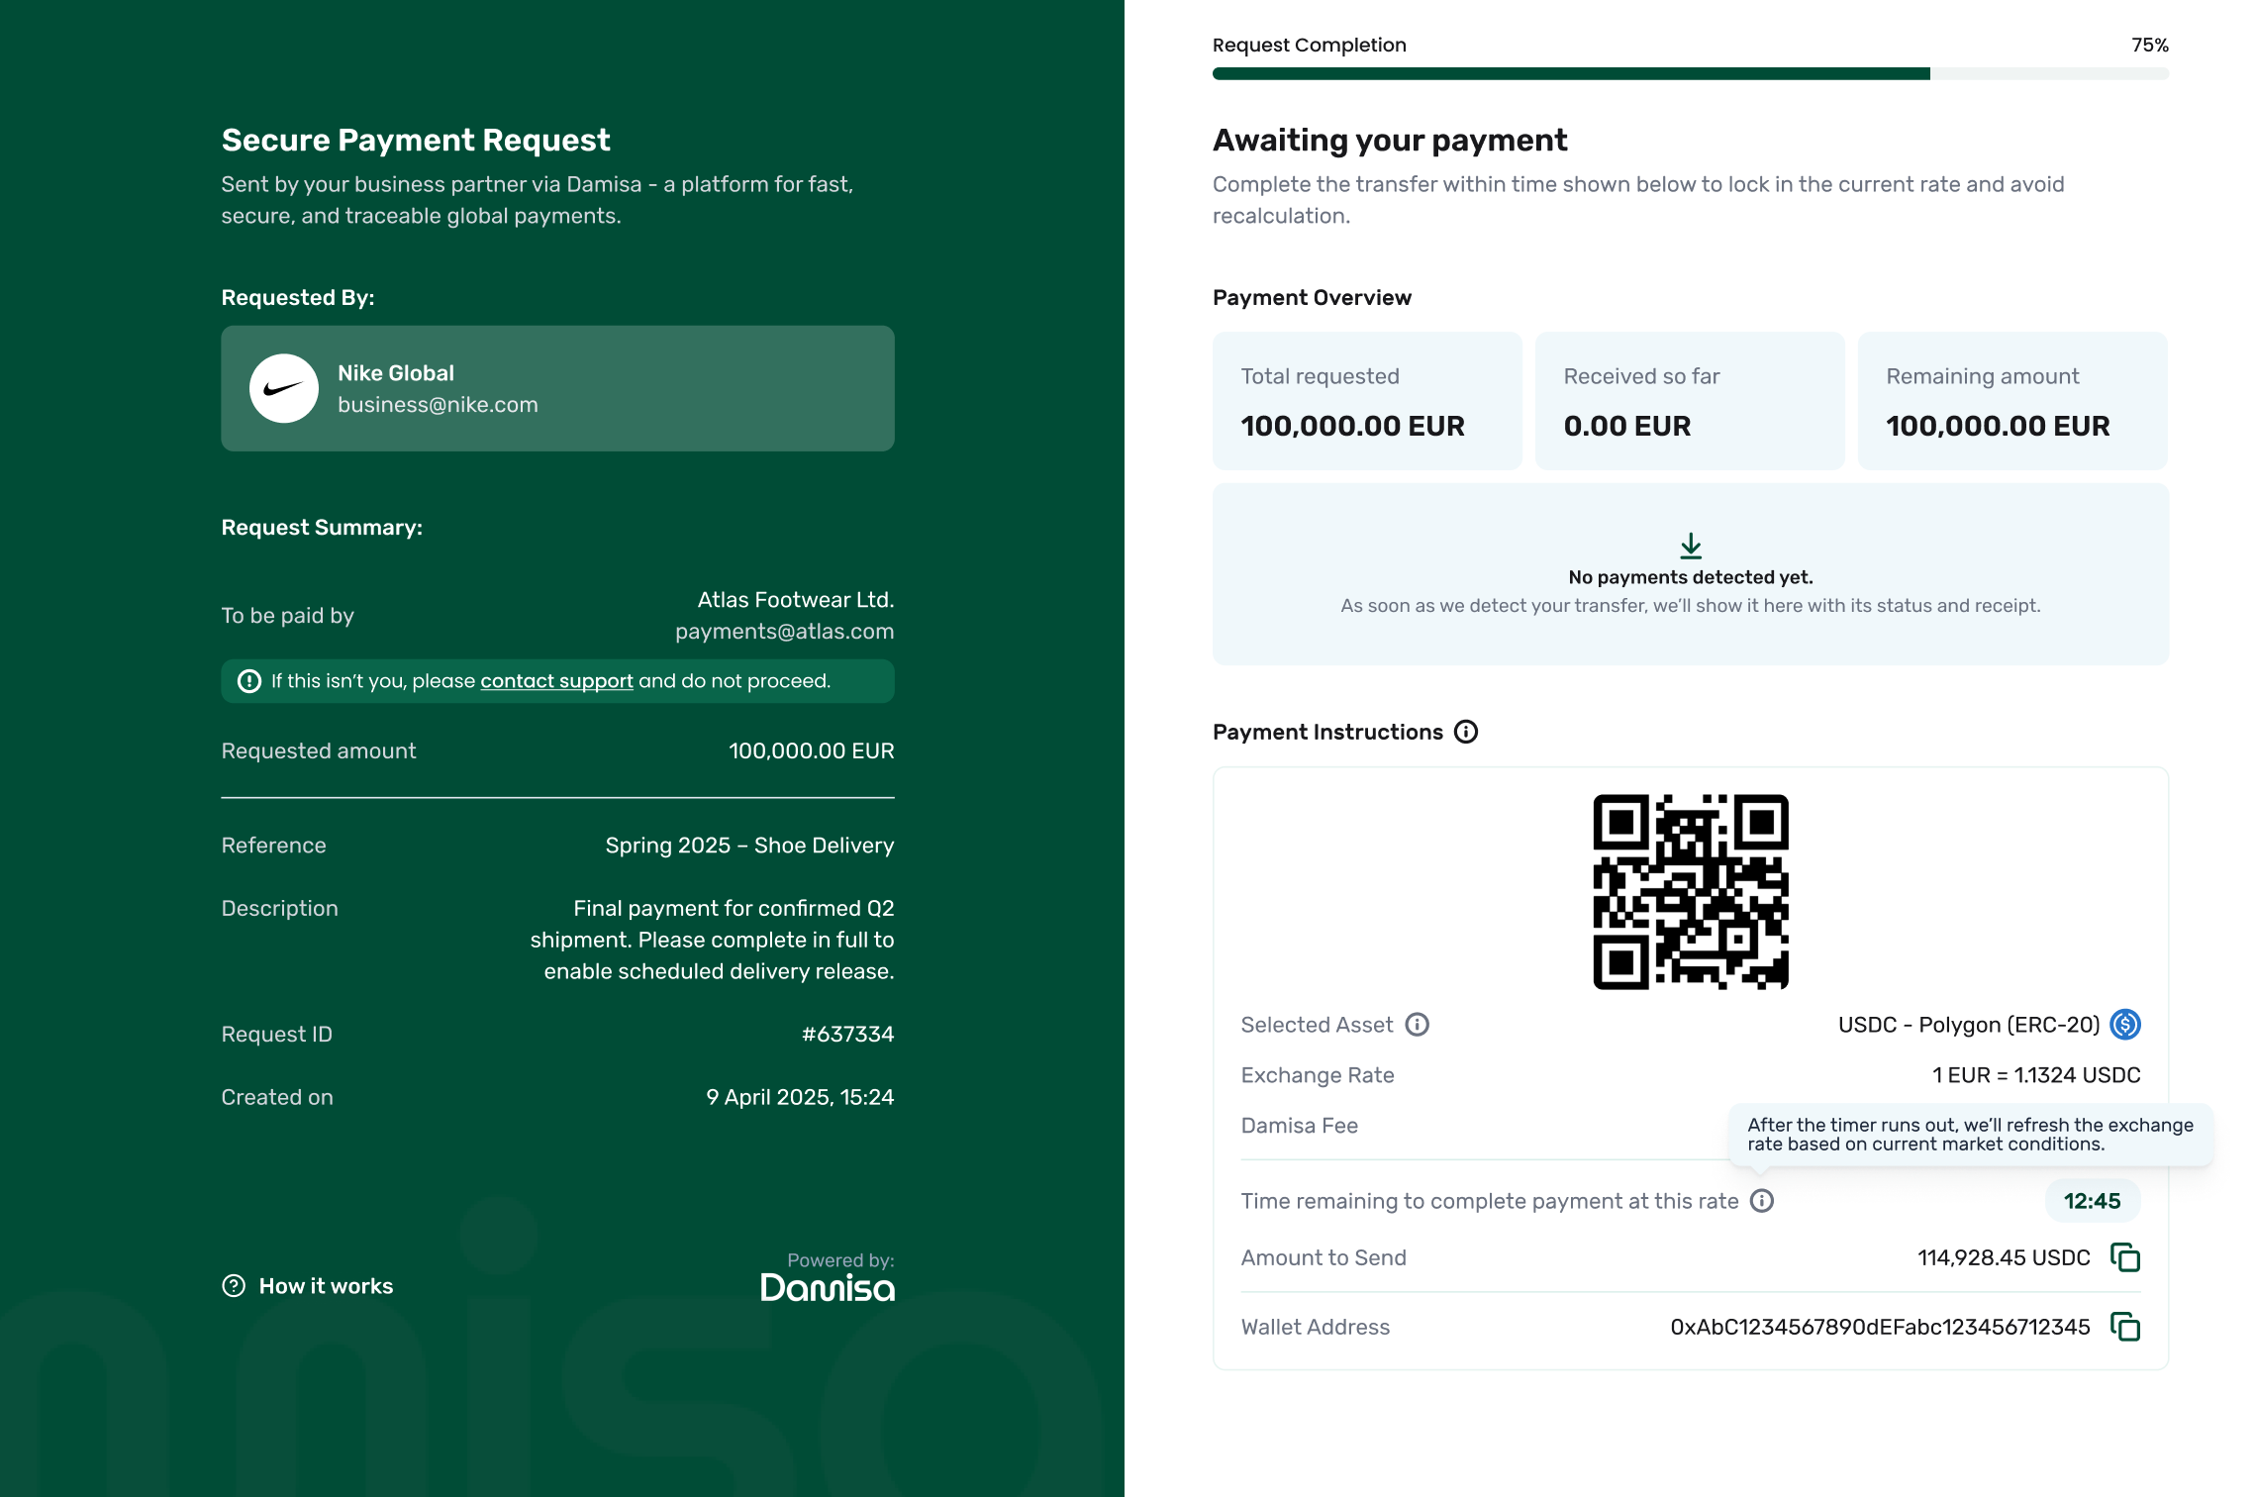
Task: Click the 12:45 countdown timer badge
Action: click(2092, 1201)
